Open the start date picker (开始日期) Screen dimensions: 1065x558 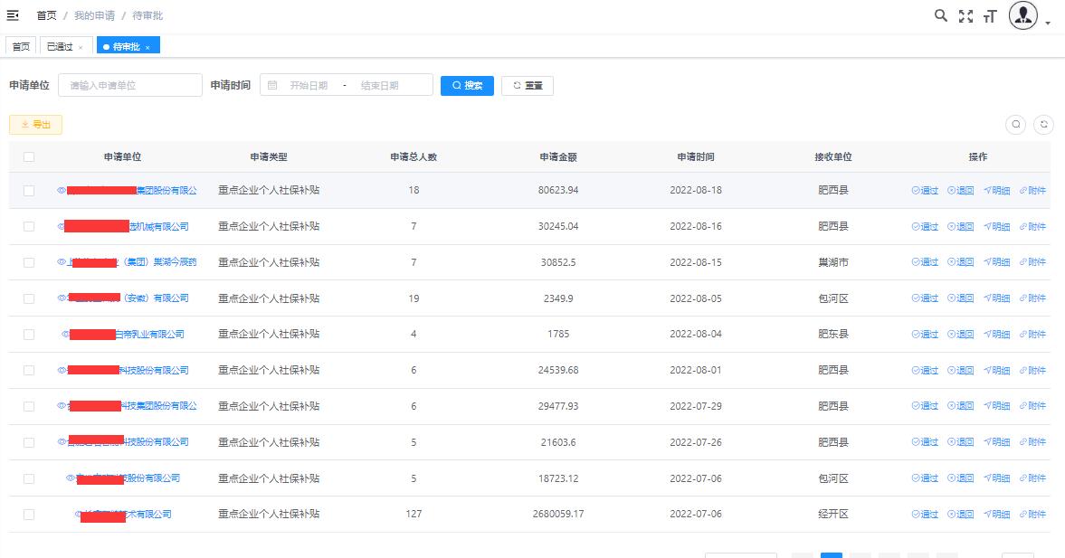309,86
